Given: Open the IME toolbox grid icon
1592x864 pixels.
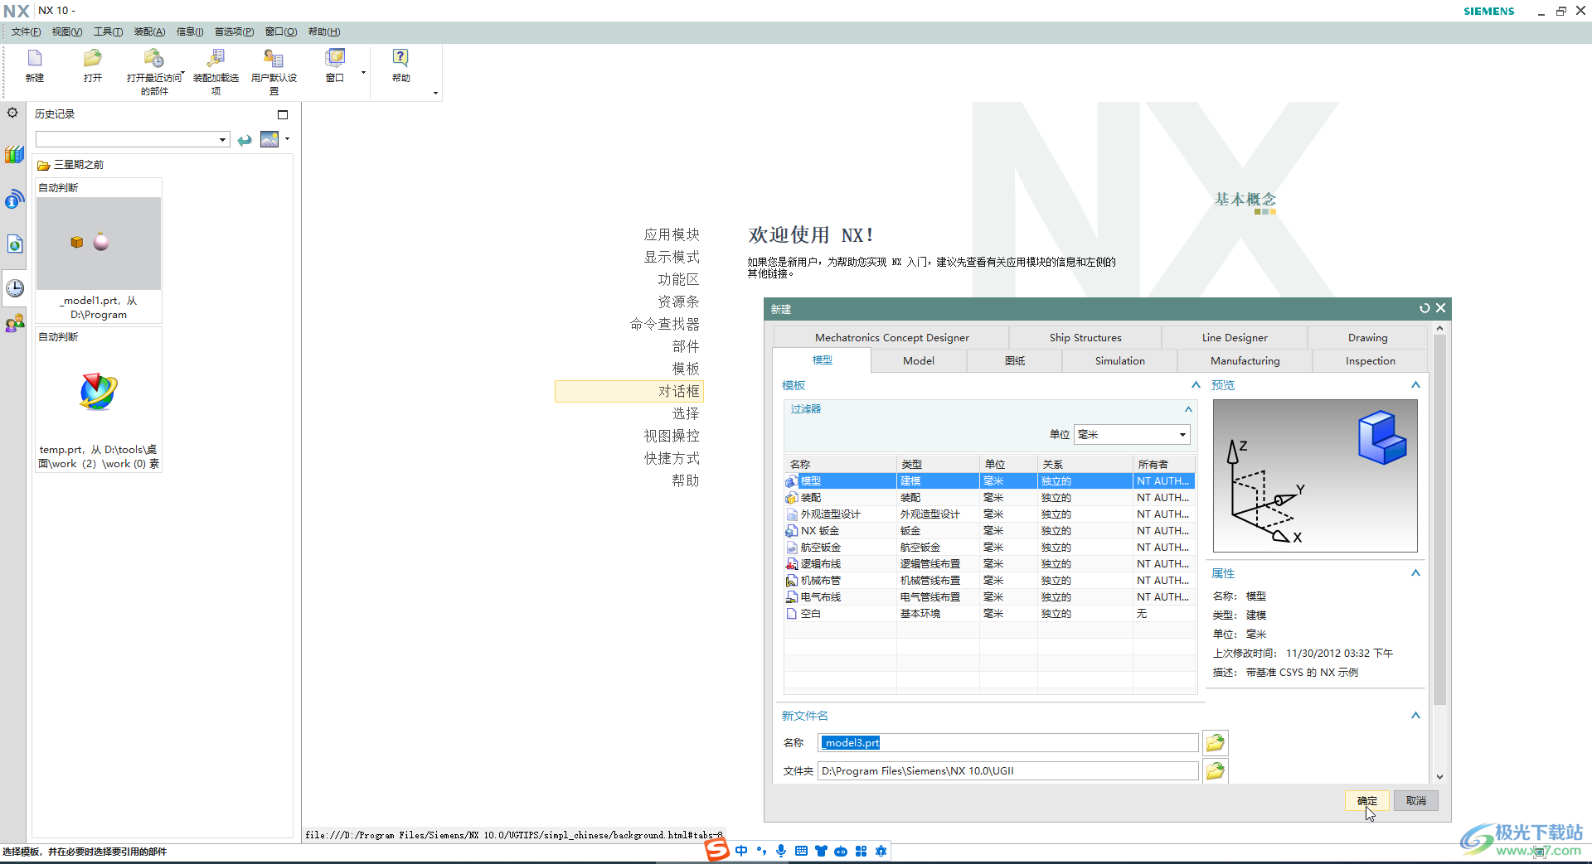Looking at the screenshot, I should 861,851.
